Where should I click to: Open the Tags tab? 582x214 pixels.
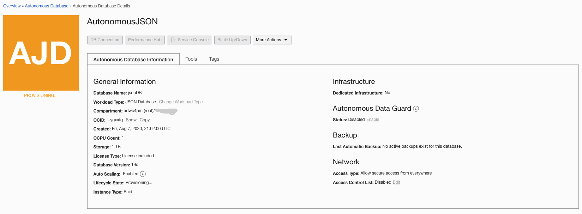coord(214,59)
